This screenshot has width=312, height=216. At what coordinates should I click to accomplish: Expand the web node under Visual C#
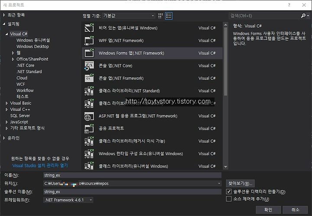coord(13,53)
